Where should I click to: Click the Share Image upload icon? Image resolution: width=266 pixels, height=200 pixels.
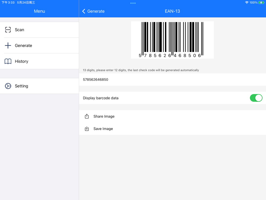87,116
